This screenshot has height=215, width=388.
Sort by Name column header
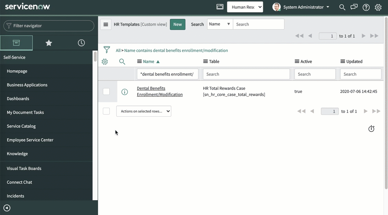pos(149,61)
